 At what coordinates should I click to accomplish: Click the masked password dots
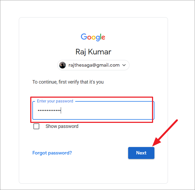(49, 110)
